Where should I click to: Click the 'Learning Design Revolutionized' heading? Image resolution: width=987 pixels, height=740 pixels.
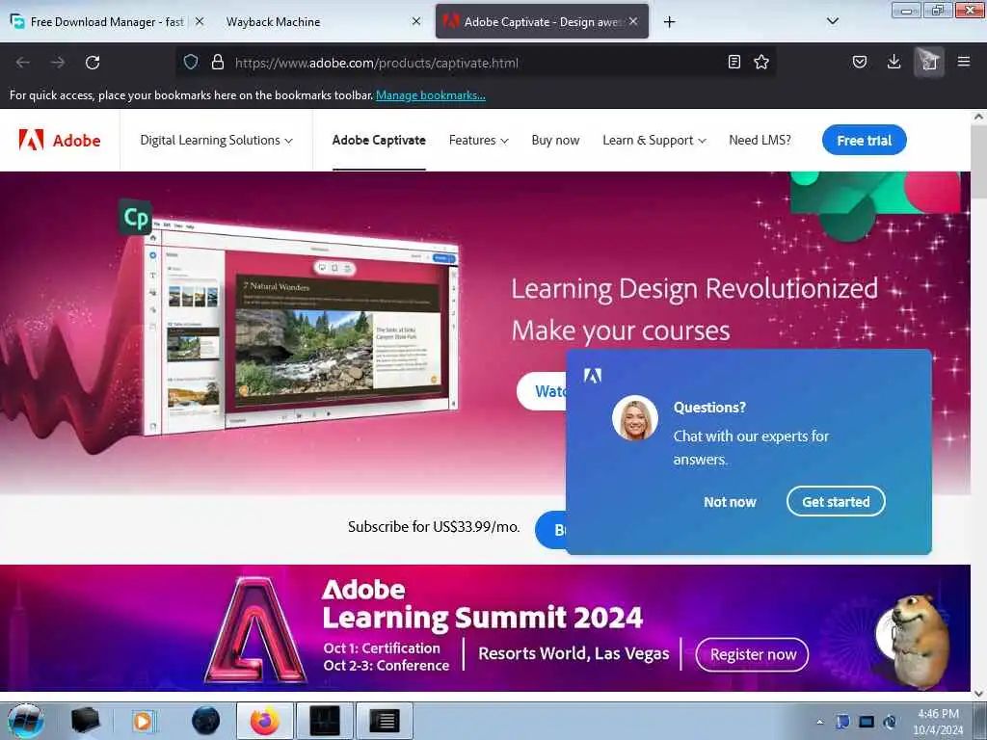(694, 289)
